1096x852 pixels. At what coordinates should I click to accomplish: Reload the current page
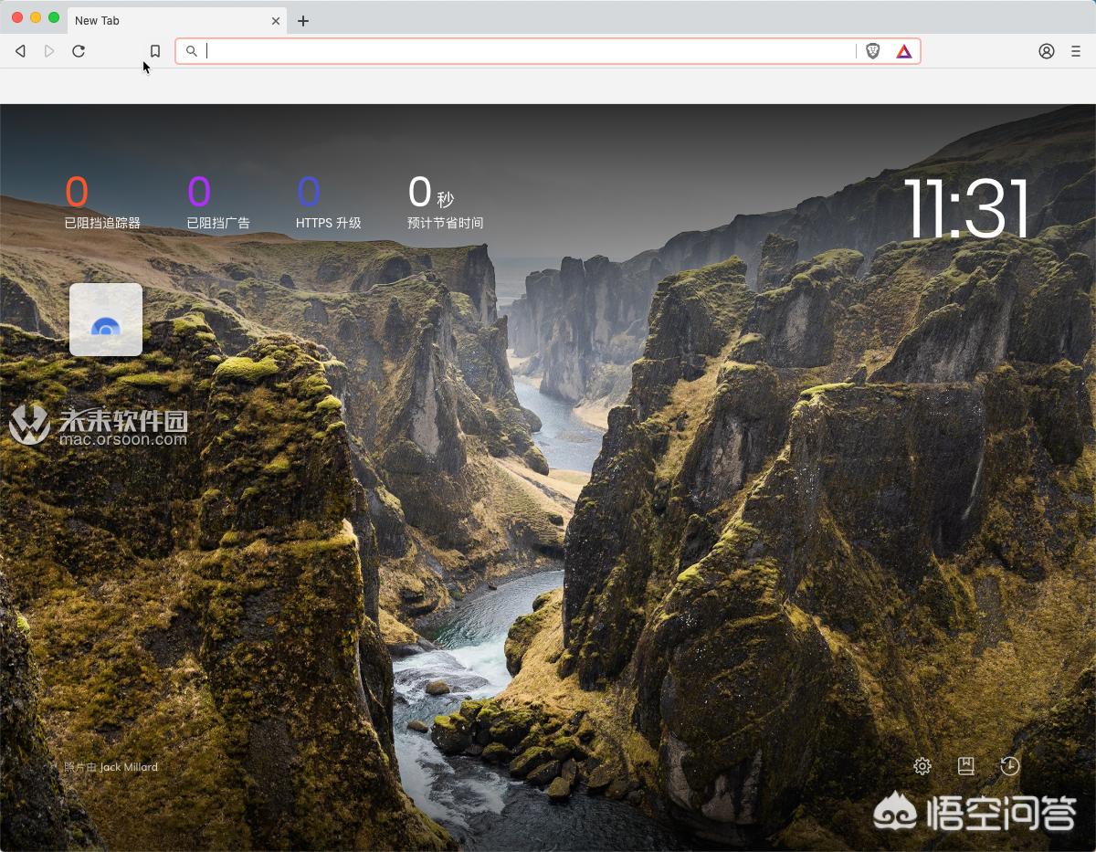click(x=79, y=51)
